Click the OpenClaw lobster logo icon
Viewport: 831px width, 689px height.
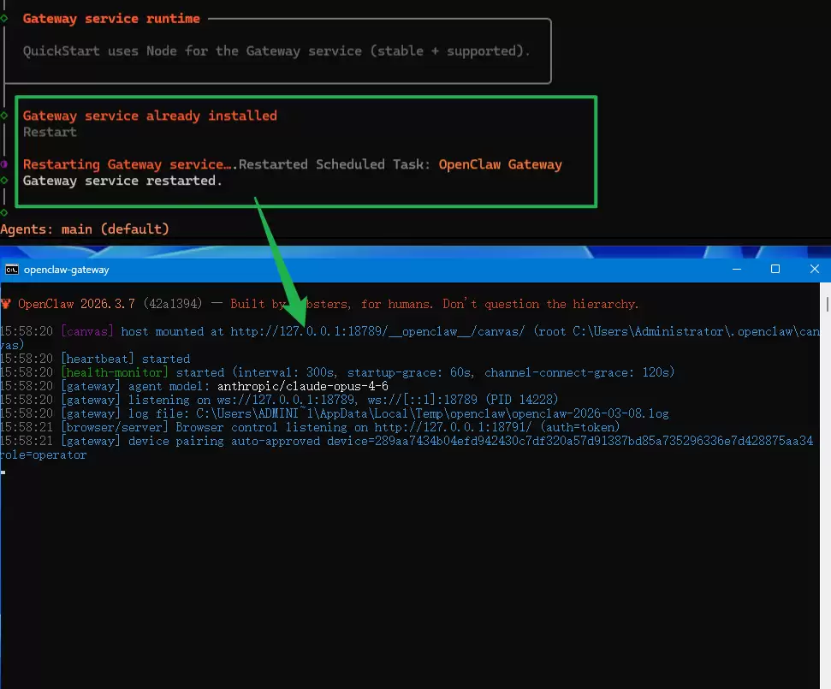tap(6, 304)
